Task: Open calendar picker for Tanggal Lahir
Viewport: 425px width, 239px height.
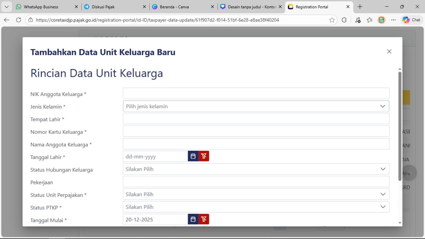Action: click(193, 156)
